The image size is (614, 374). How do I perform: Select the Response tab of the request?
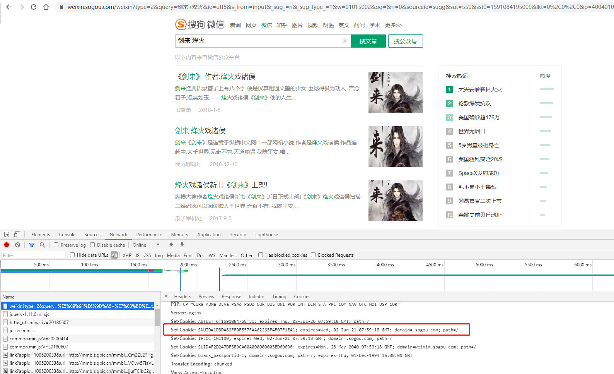coord(231,297)
